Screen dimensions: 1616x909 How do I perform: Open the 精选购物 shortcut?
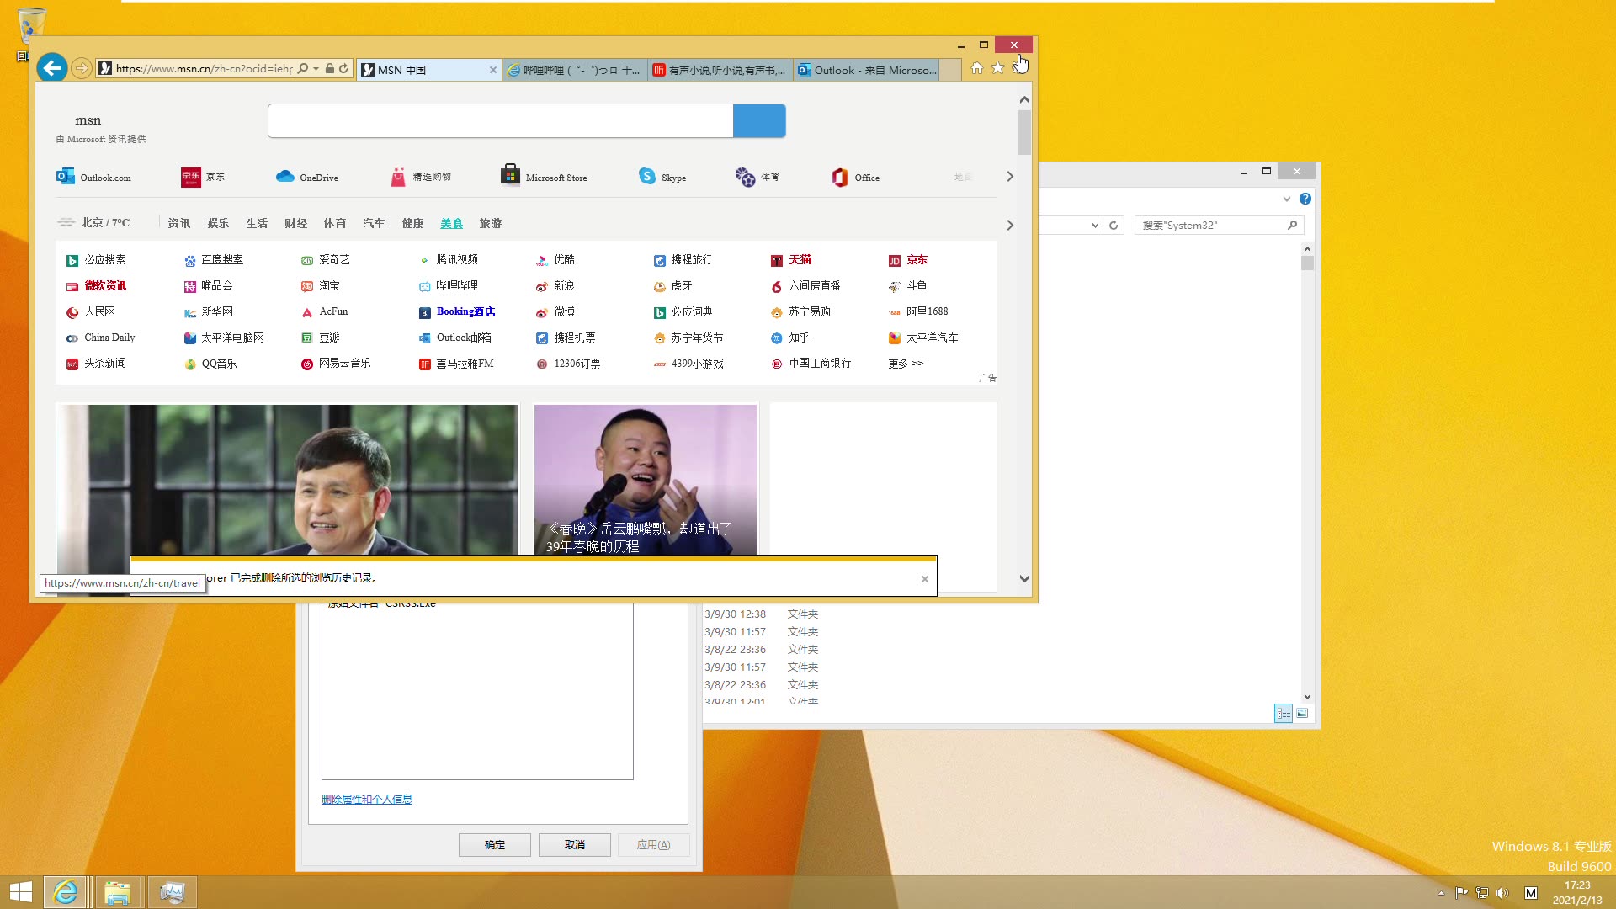tap(421, 177)
